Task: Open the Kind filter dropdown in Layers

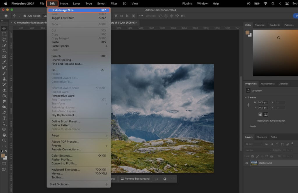Action: pyautogui.click(x=254, y=144)
